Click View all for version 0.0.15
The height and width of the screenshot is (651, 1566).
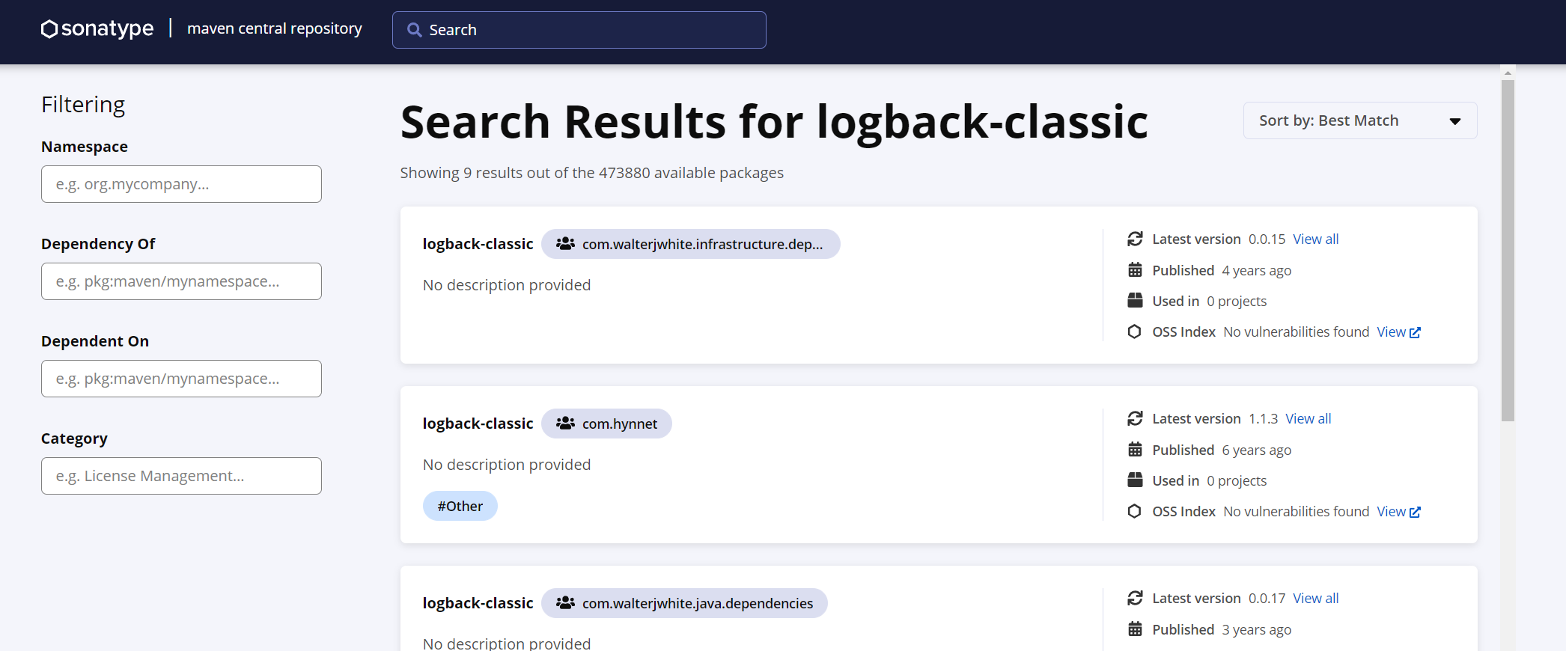pos(1315,239)
